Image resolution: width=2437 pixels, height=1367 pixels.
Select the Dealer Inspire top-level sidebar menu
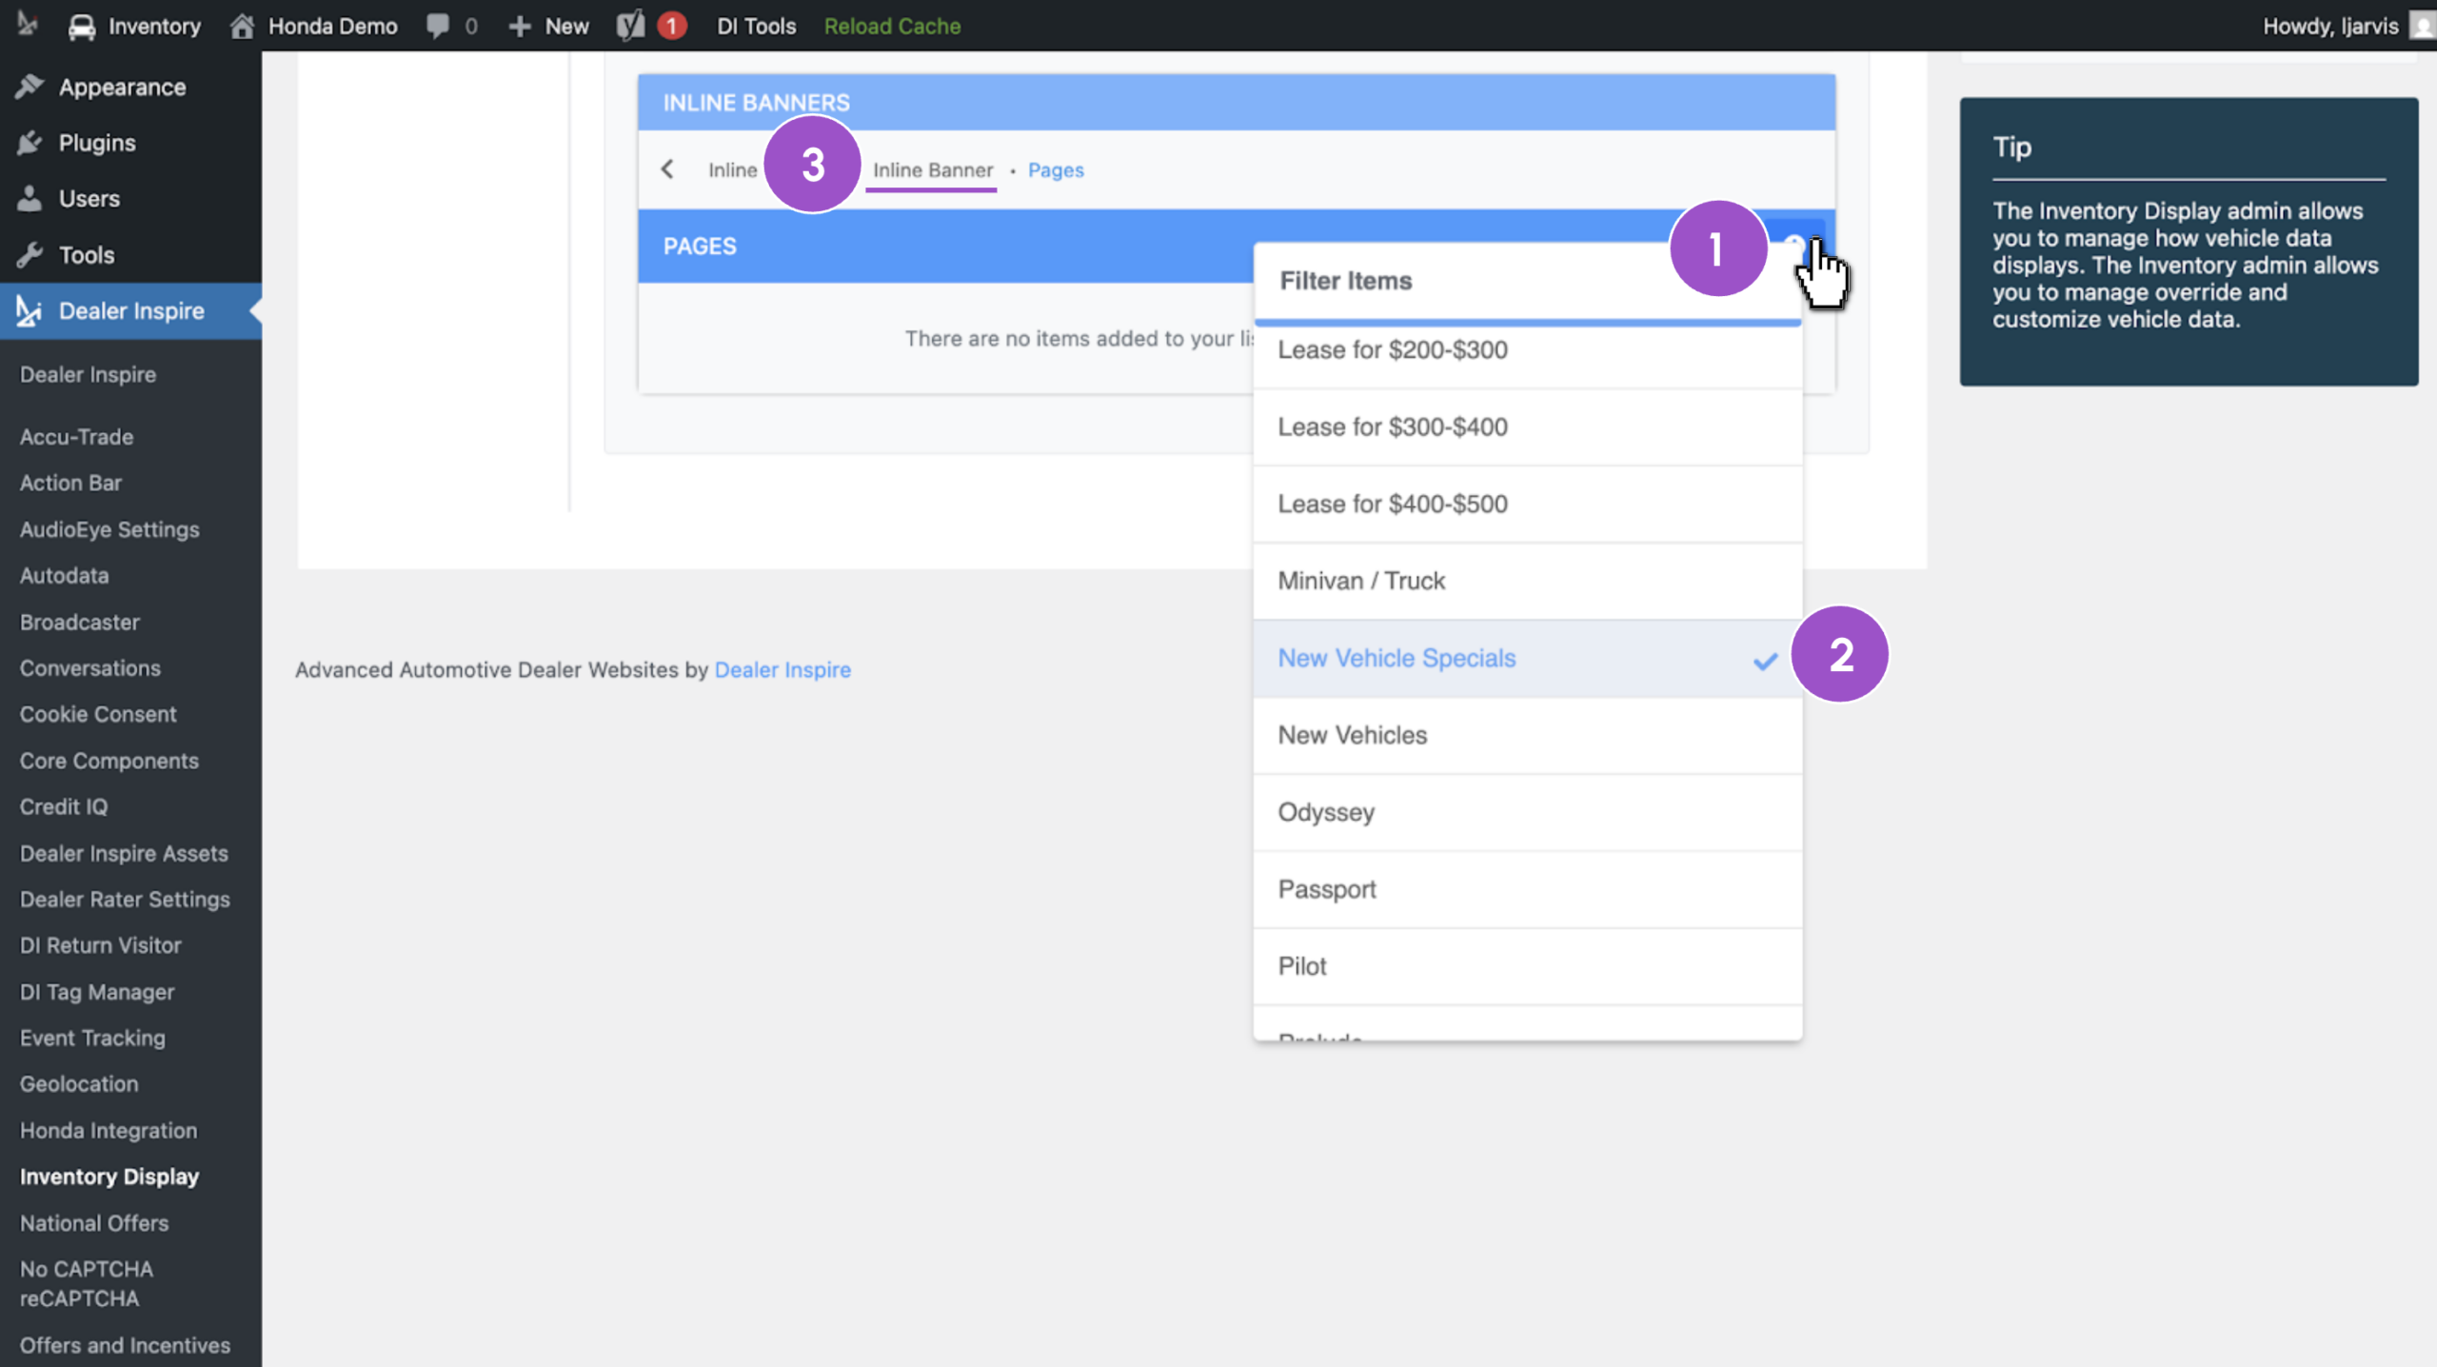[x=130, y=310]
